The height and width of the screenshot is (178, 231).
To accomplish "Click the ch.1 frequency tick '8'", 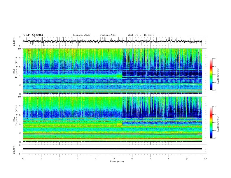I will point(20,58).
